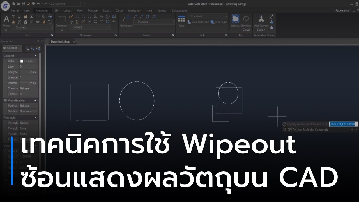Select the Mtext tool
Viewport: 359px width, 202px height.
point(6,21)
